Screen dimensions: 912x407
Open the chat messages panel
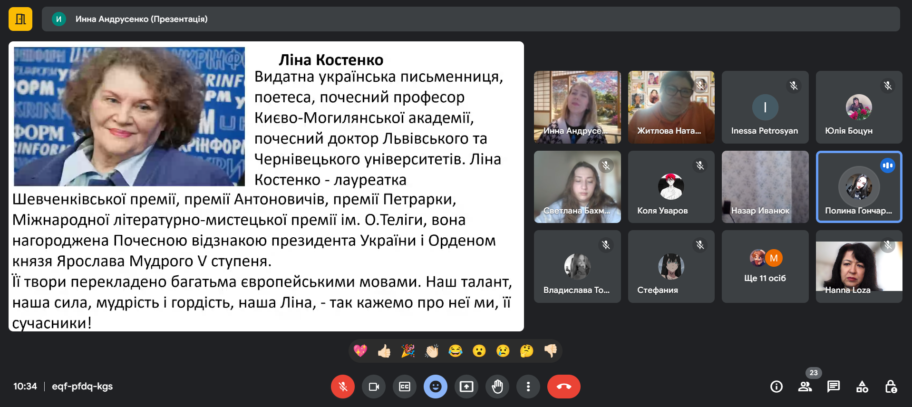point(833,387)
